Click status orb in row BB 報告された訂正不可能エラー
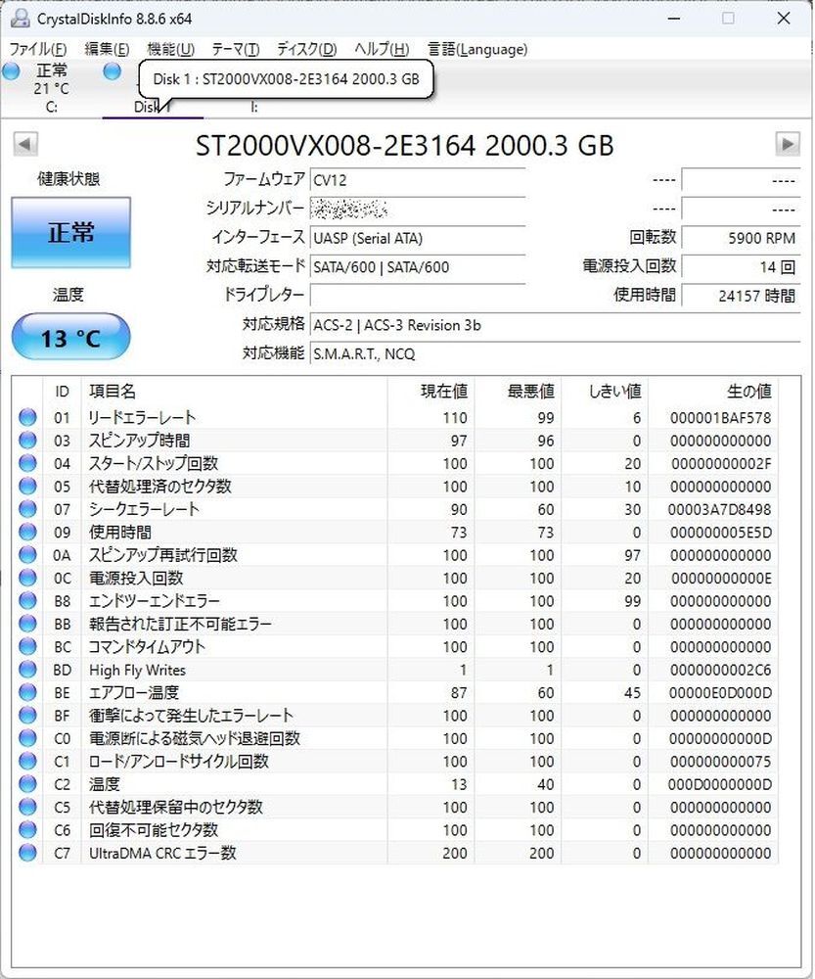The height and width of the screenshot is (979, 815). tap(27, 623)
